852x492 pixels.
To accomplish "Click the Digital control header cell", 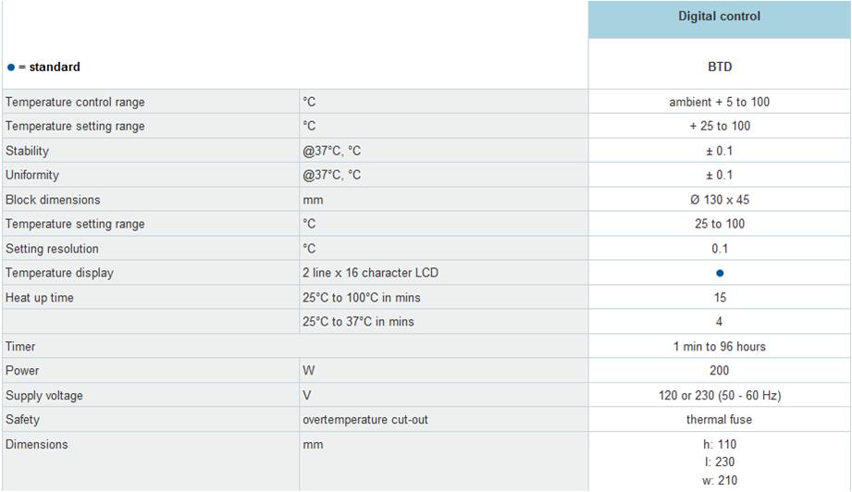I will pos(719,17).
